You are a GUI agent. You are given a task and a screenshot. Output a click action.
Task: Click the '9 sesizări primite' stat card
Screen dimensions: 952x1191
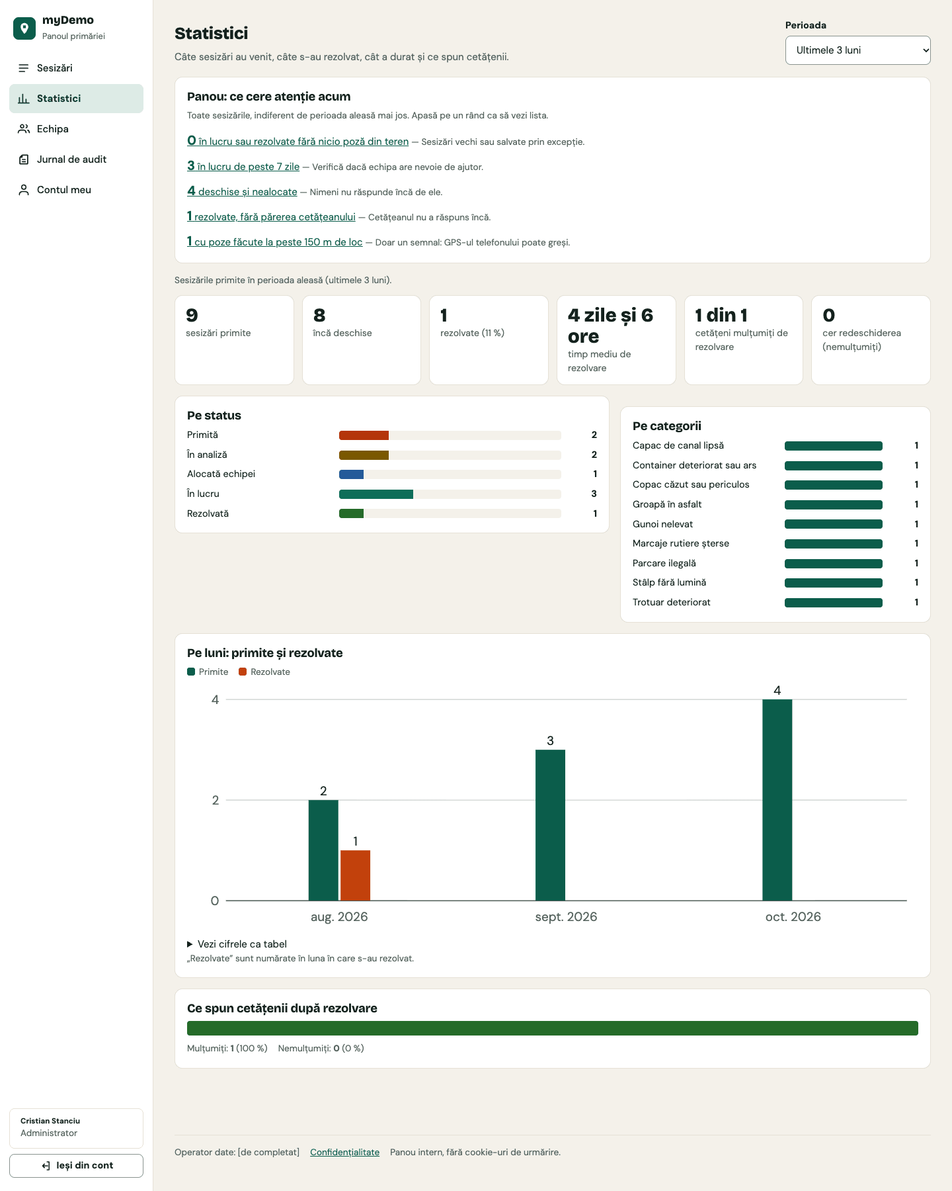pos(234,340)
